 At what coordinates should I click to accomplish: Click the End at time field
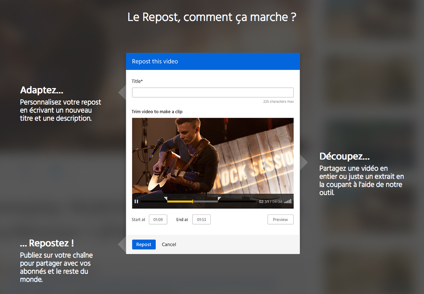point(201,219)
